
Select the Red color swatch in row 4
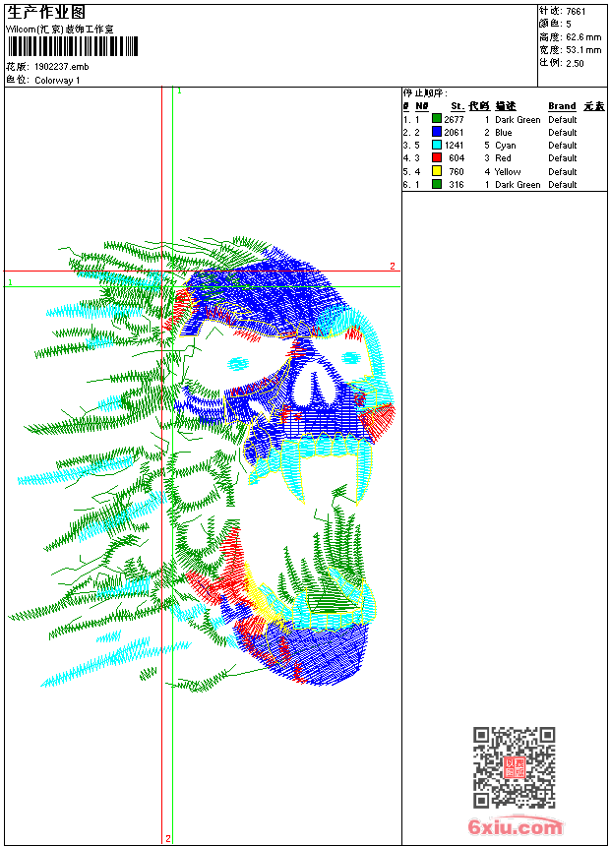pos(437,157)
